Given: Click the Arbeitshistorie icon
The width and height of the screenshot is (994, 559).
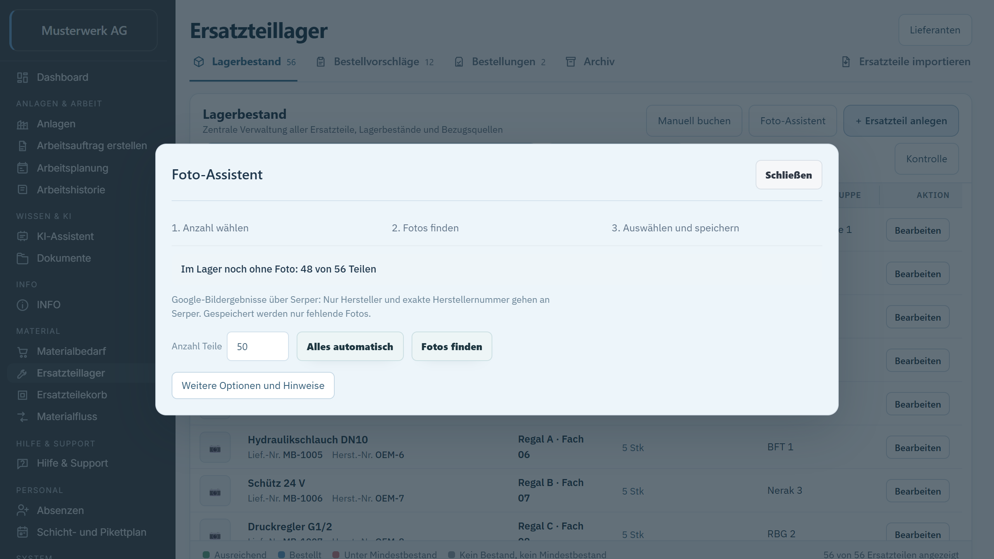Looking at the screenshot, I should coord(23,190).
